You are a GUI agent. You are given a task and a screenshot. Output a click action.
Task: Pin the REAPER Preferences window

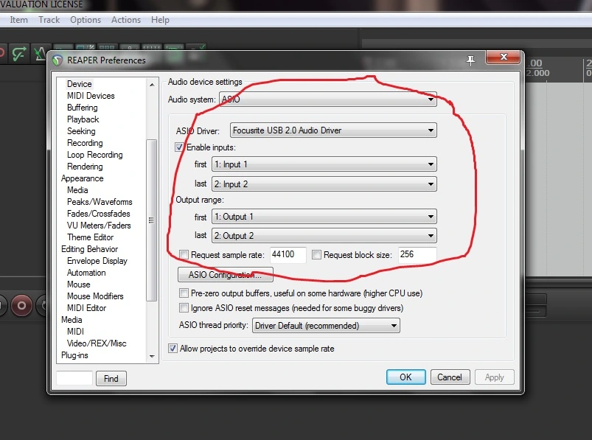[x=470, y=60]
